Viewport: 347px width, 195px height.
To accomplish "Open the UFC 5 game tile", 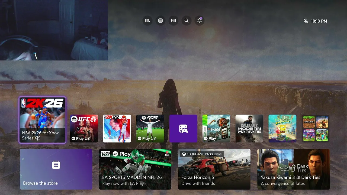I will coord(84,129).
